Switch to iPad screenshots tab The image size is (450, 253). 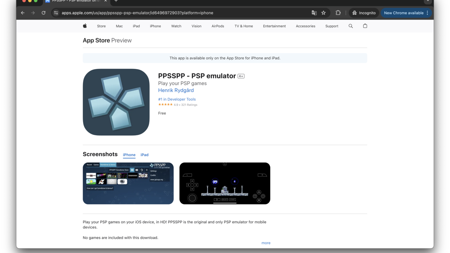click(144, 155)
